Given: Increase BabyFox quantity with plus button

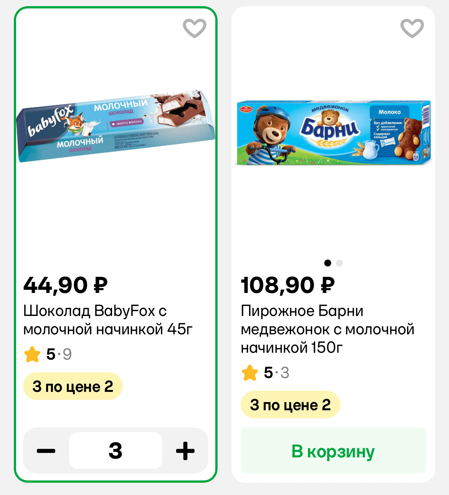Looking at the screenshot, I should tap(185, 451).
